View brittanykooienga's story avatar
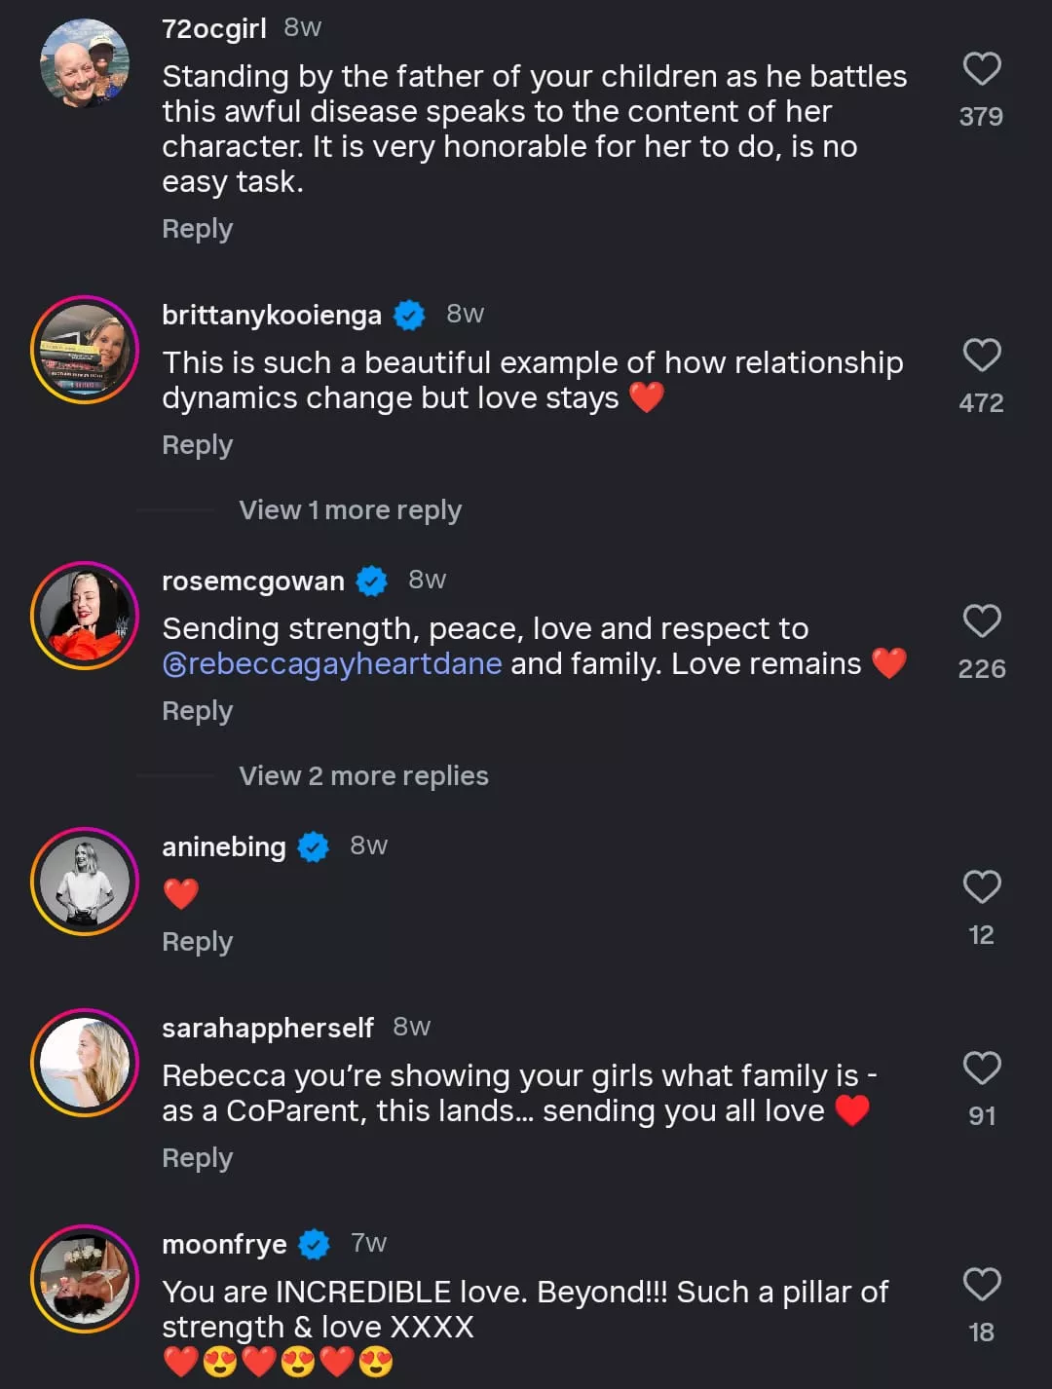The height and width of the screenshot is (1389, 1052). [x=85, y=350]
